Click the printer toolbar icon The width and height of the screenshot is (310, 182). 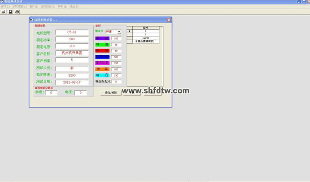(x=17, y=12)
